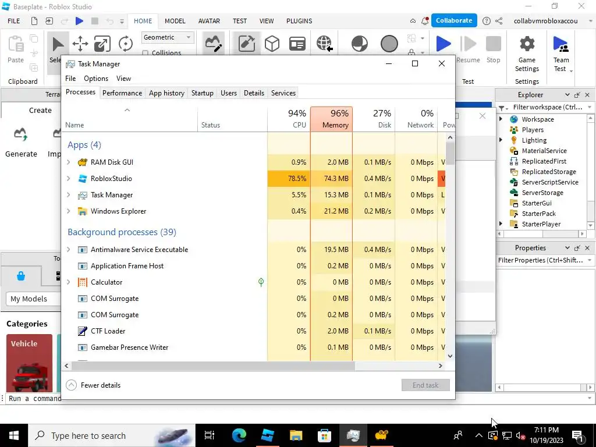Switch to the App history tab
The image size is (596, 447).
click(166, 93)
